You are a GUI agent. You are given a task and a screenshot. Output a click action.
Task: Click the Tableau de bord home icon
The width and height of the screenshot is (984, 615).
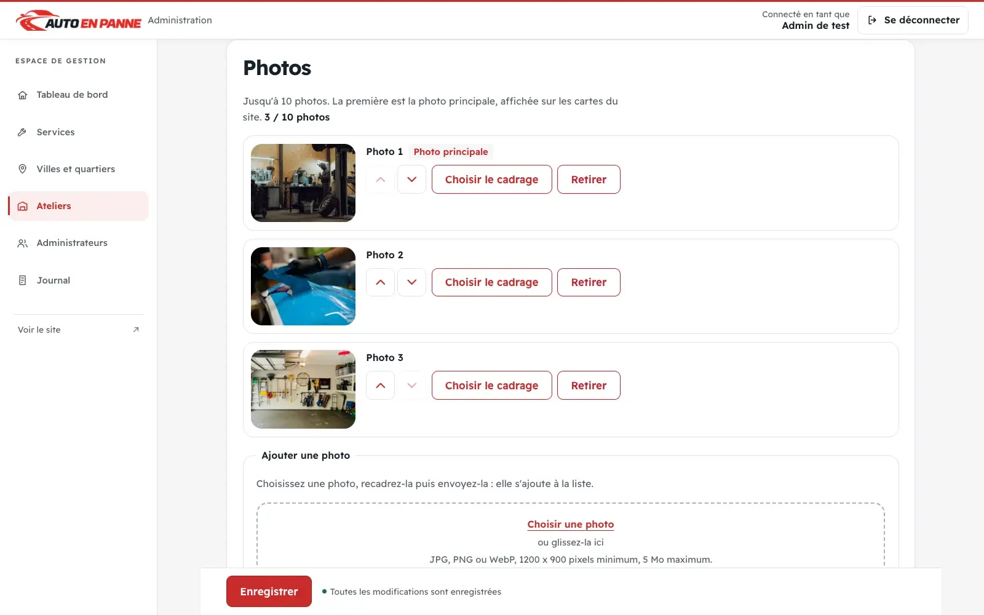pyautogui.click(x=23, y=95)
